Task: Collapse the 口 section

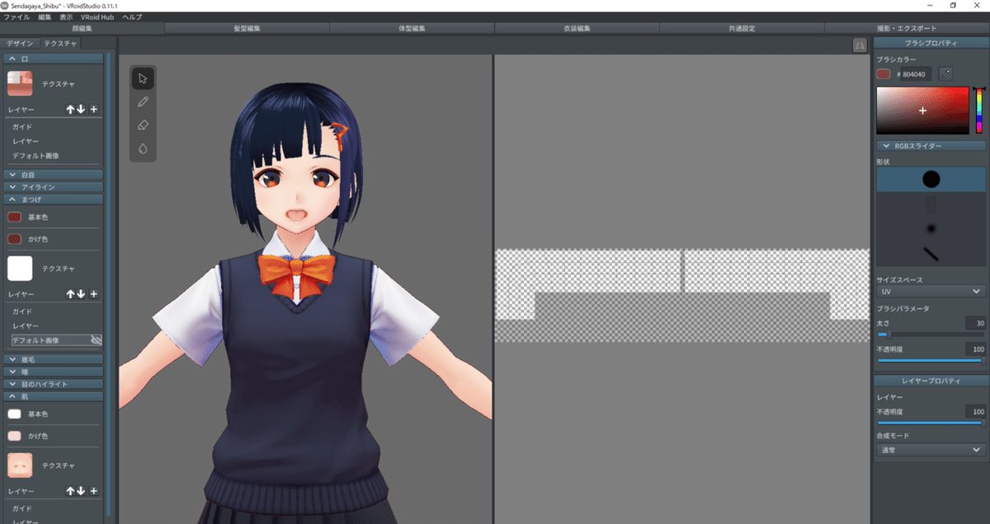Action: 54,59
